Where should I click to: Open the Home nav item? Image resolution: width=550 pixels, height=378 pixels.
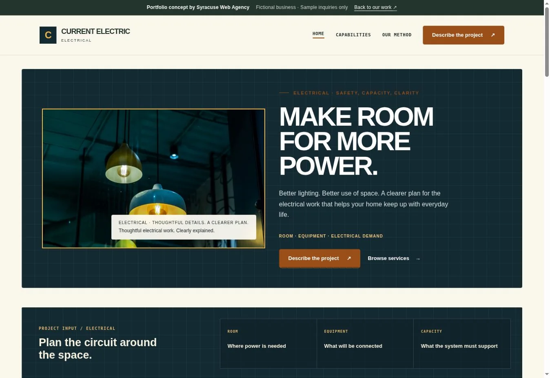(x=318, y=34)
